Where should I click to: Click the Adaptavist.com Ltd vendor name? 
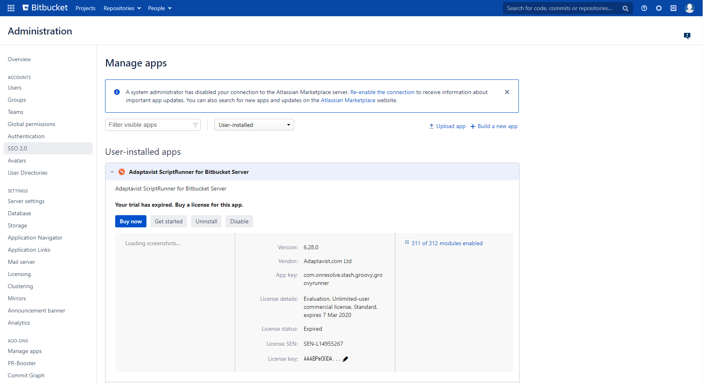point(328,261)
